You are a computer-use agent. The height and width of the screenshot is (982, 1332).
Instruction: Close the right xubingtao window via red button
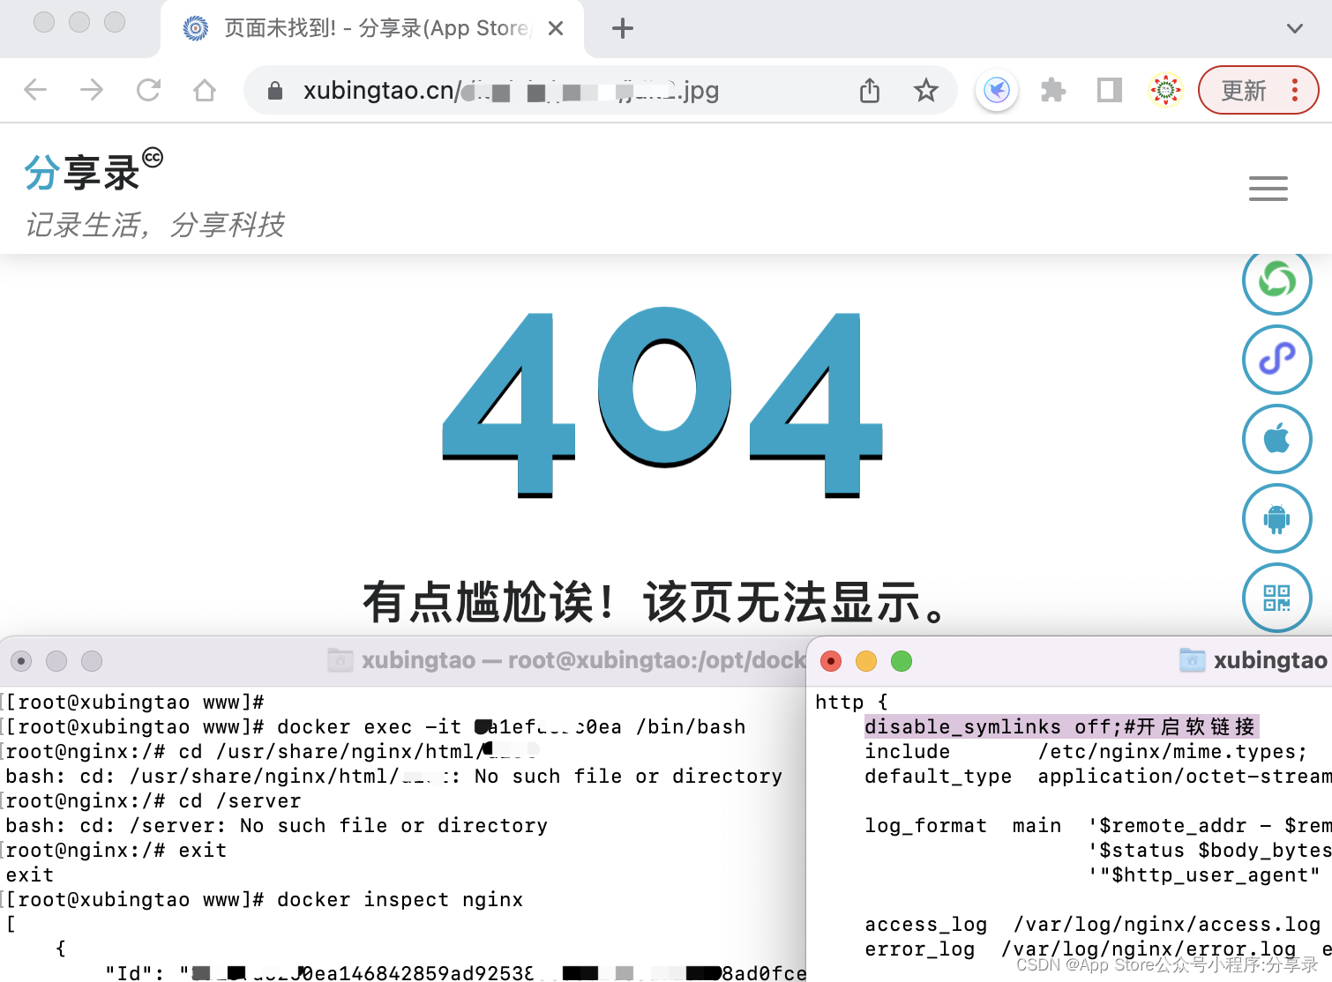tap(831, 661)
